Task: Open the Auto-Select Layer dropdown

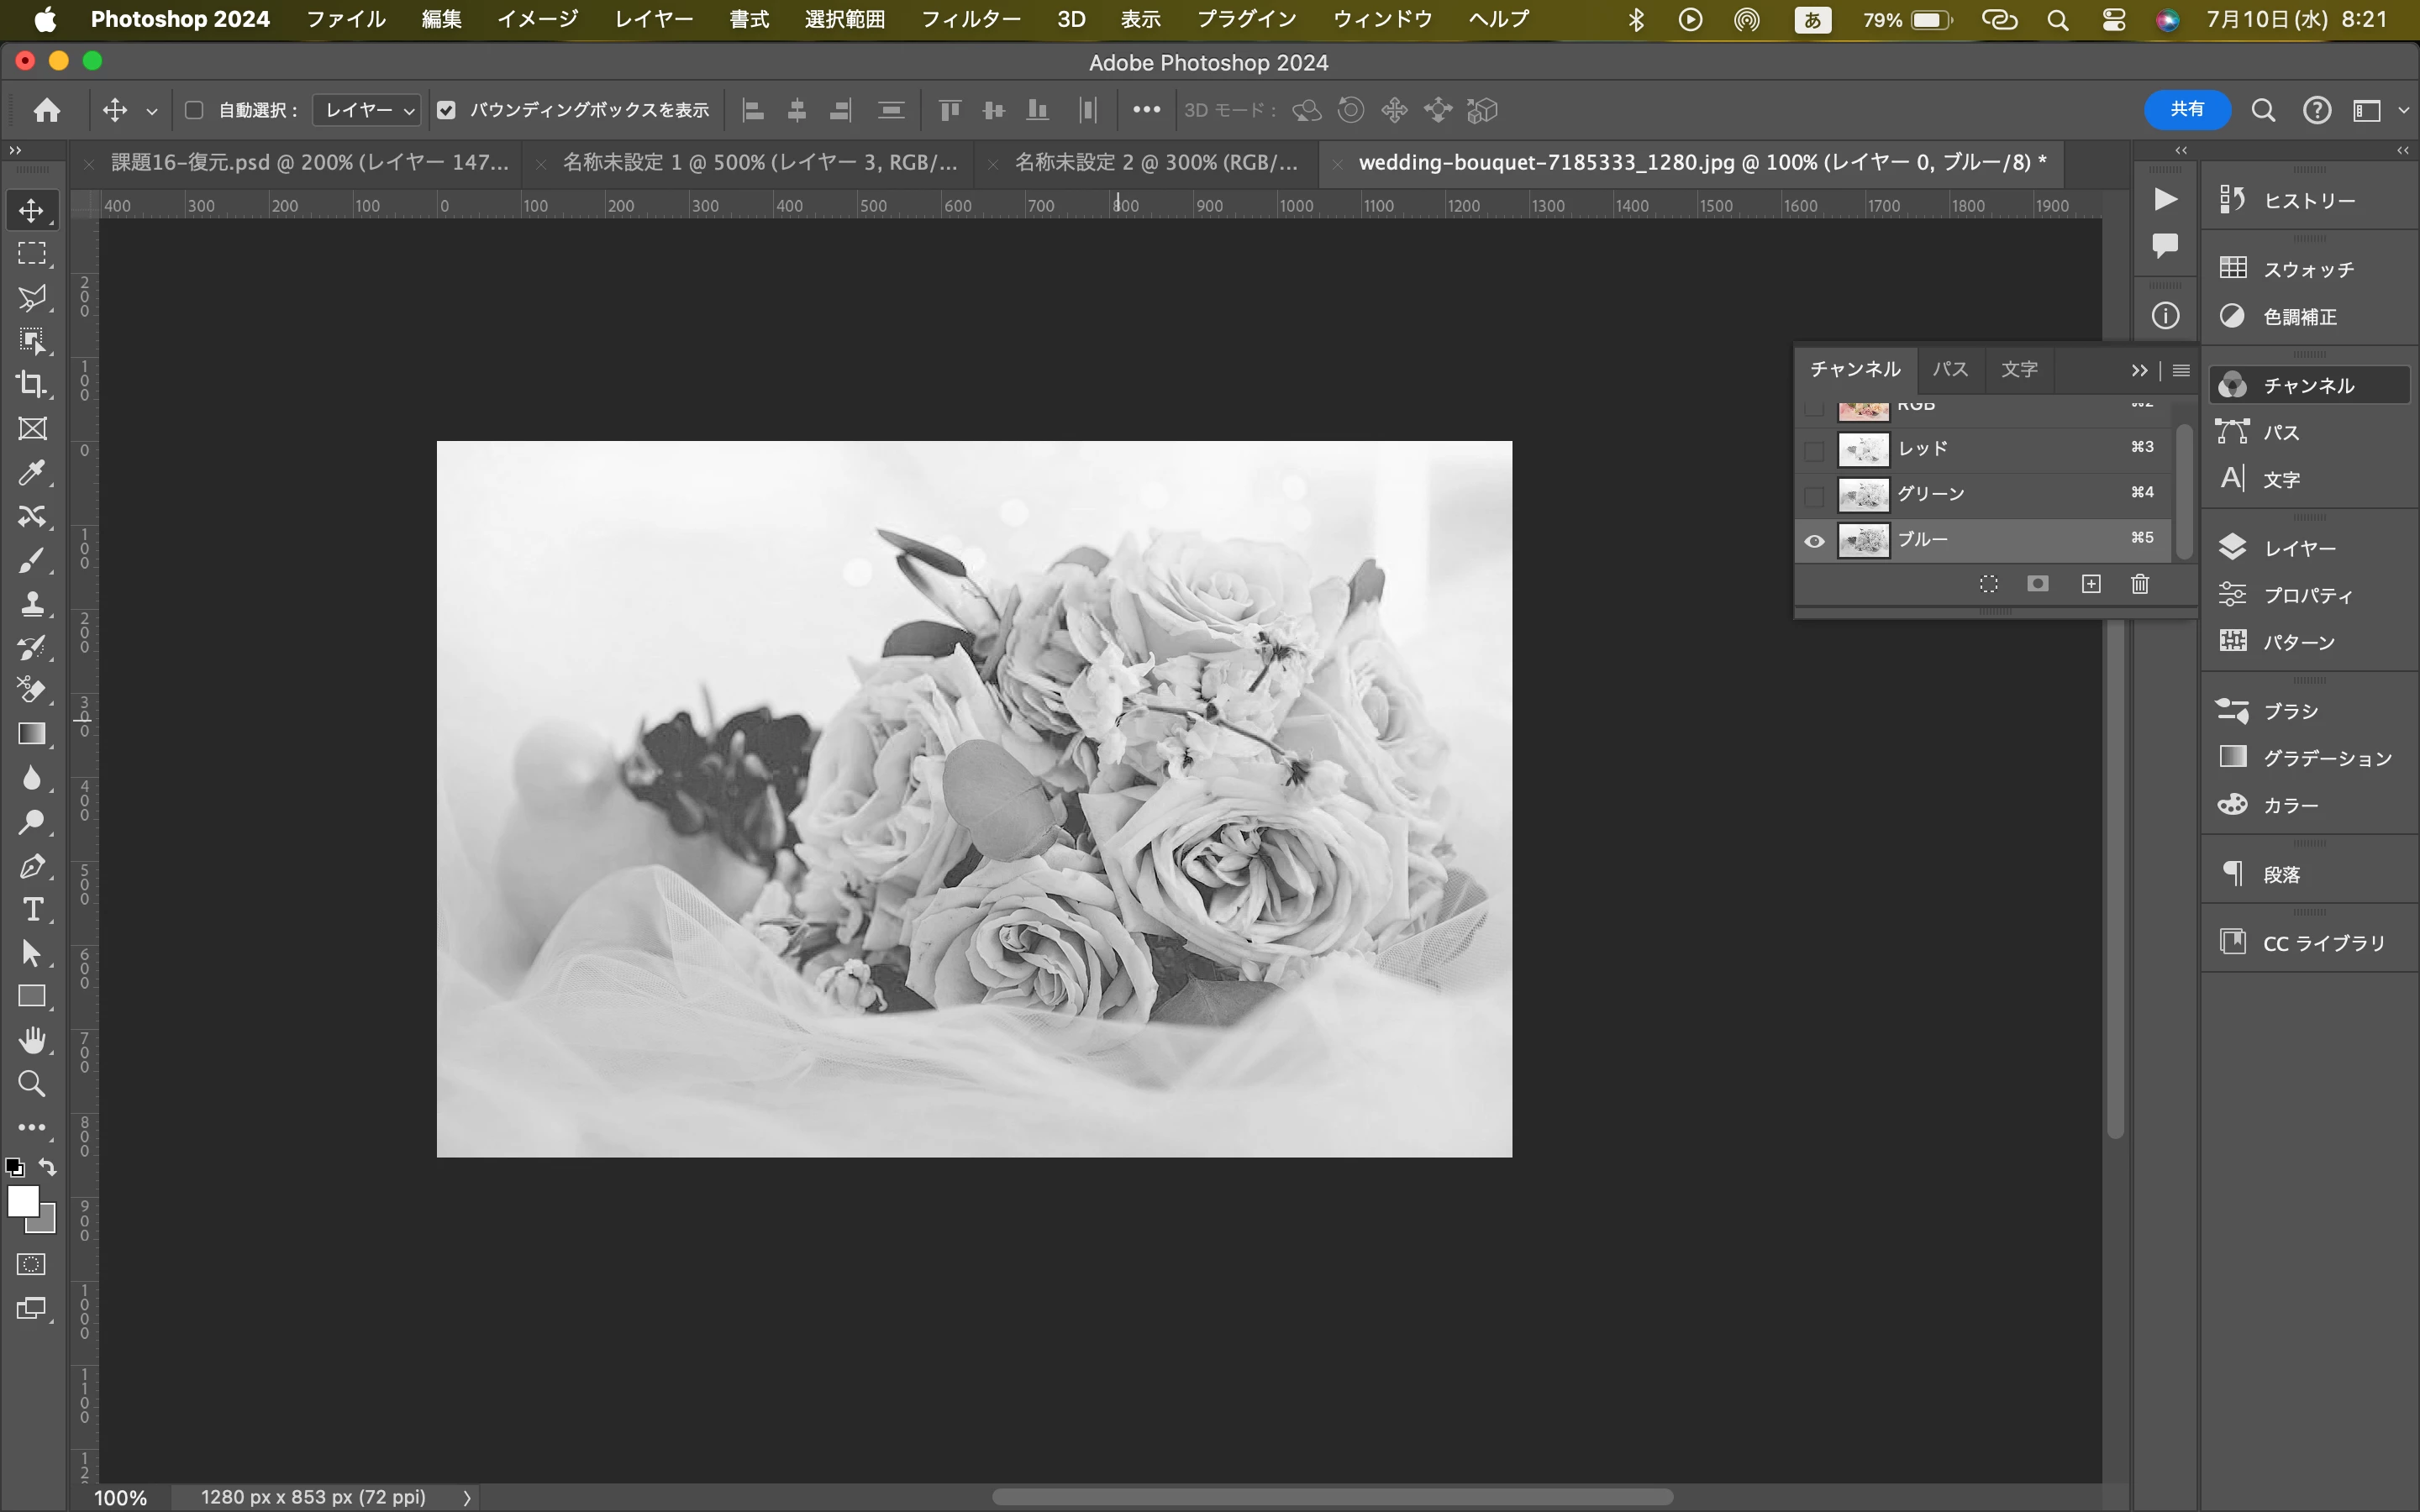Action: point(368,110)
